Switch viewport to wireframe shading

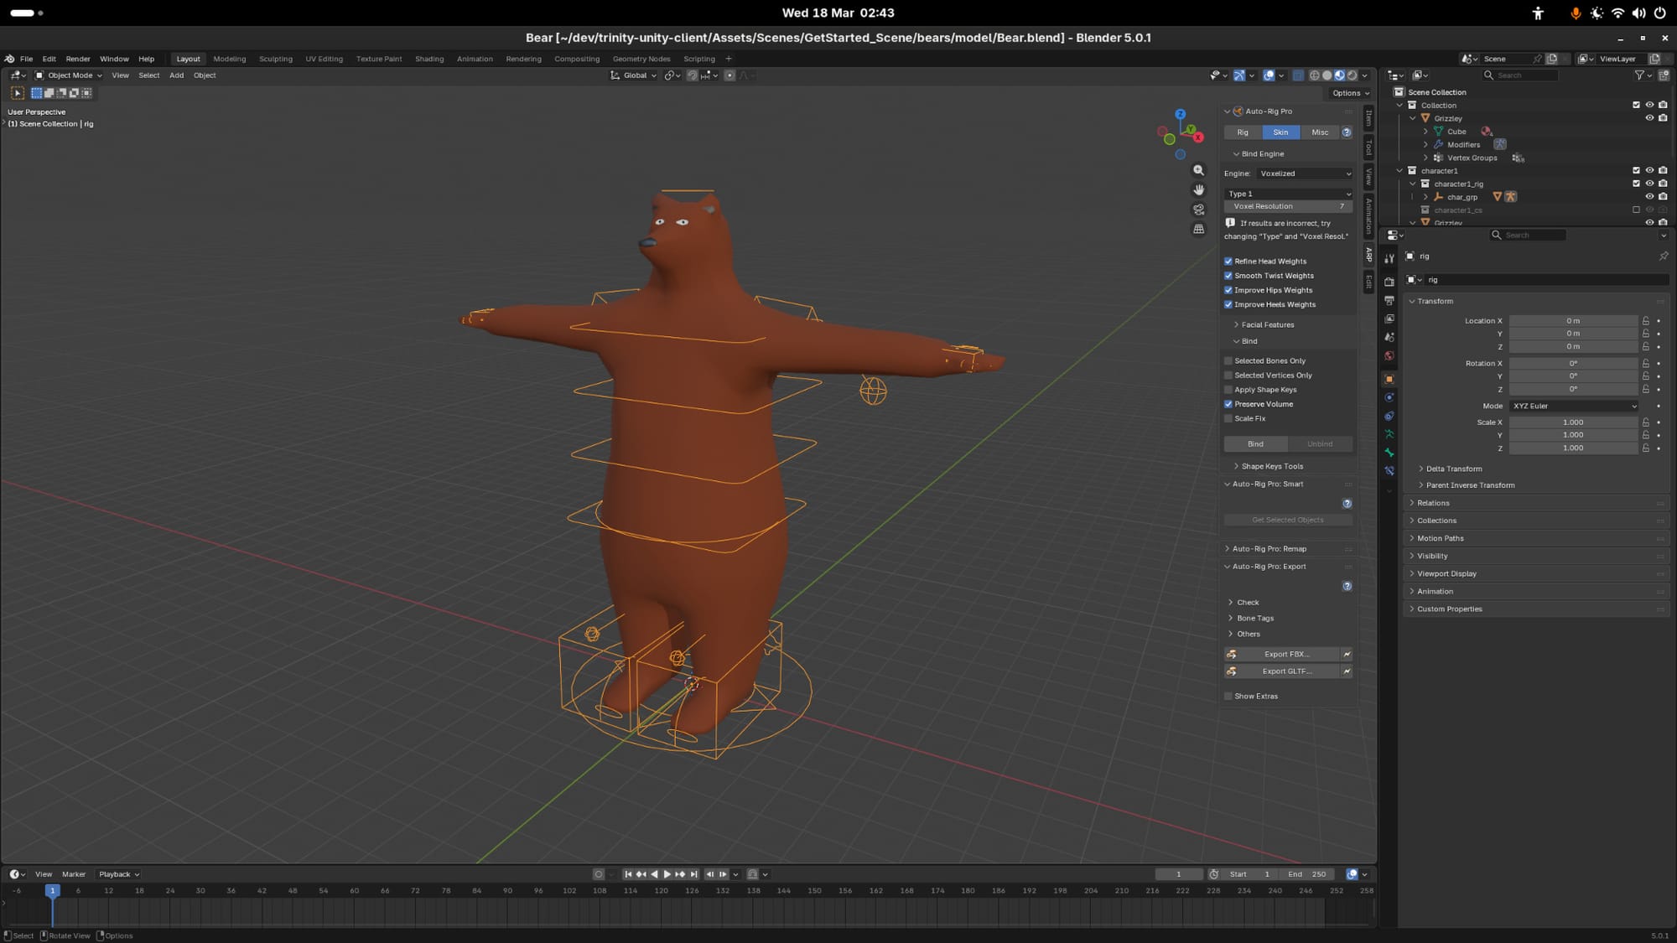pyautogui.click(x=1315, y=75)
